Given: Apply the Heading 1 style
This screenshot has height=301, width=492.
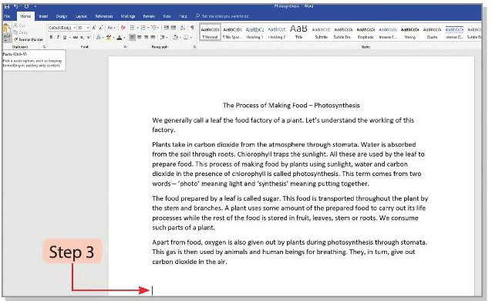Looking at the screenshot, I should [x=254, y=32].
